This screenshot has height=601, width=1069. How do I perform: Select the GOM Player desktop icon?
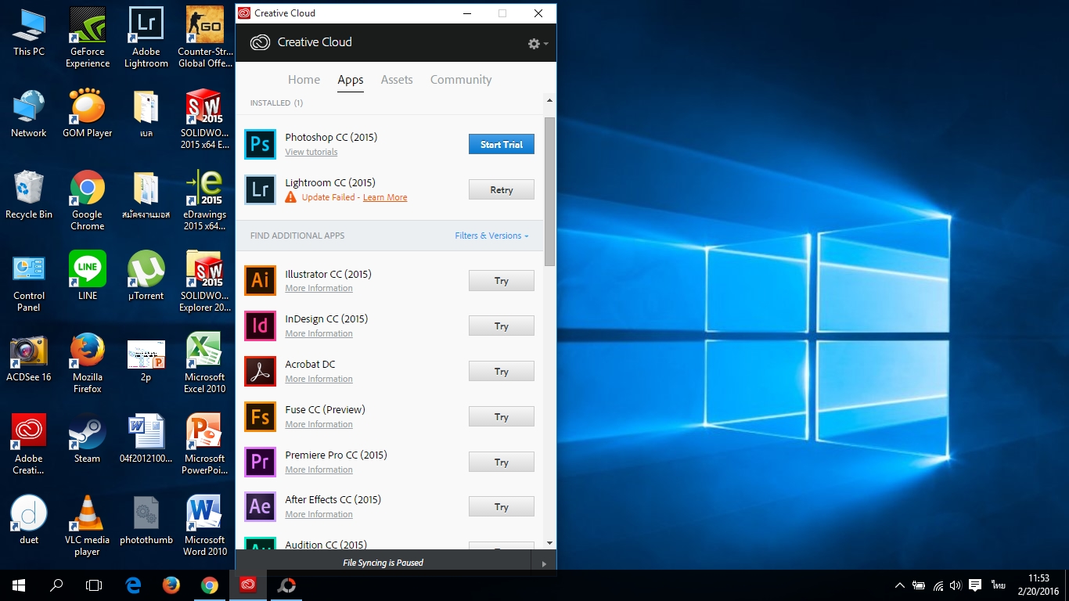(x=88, y=114)
